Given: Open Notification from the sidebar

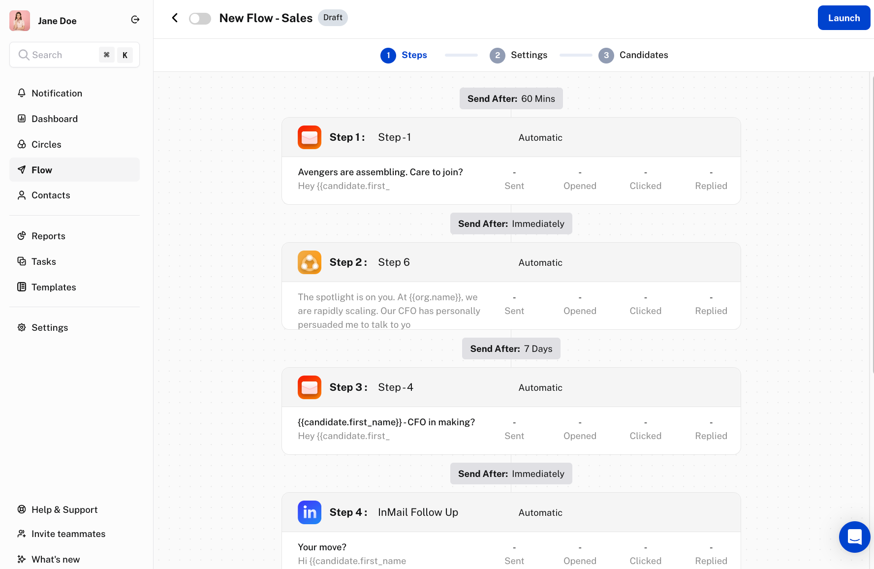Looking at the screenshot, I should click(57, 93).
